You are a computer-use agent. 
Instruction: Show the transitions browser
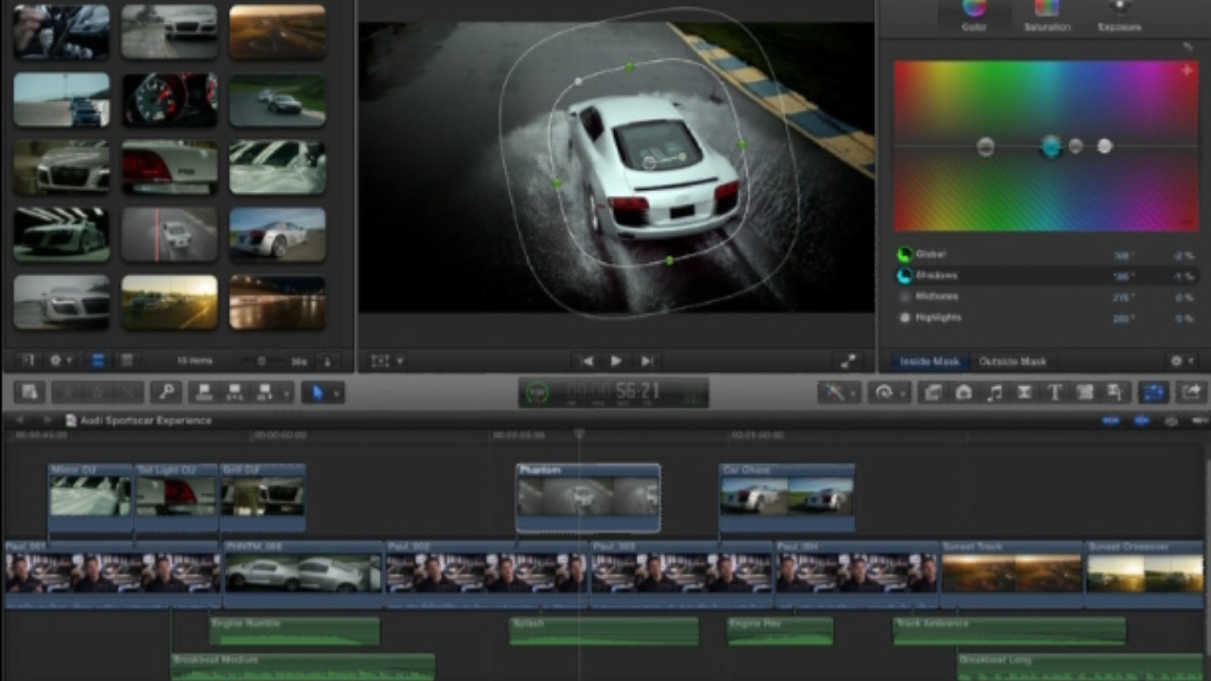[1024, 392]
